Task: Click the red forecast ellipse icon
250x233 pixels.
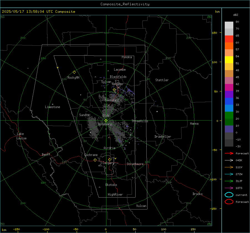Action: pyautogui.click(x=229, y=202)
